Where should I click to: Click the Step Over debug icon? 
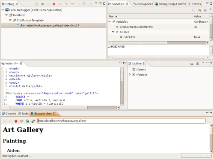(x=72, y=4)
